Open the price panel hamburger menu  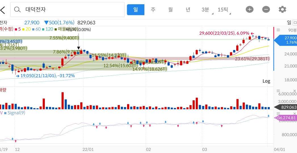tap(278, 30)
